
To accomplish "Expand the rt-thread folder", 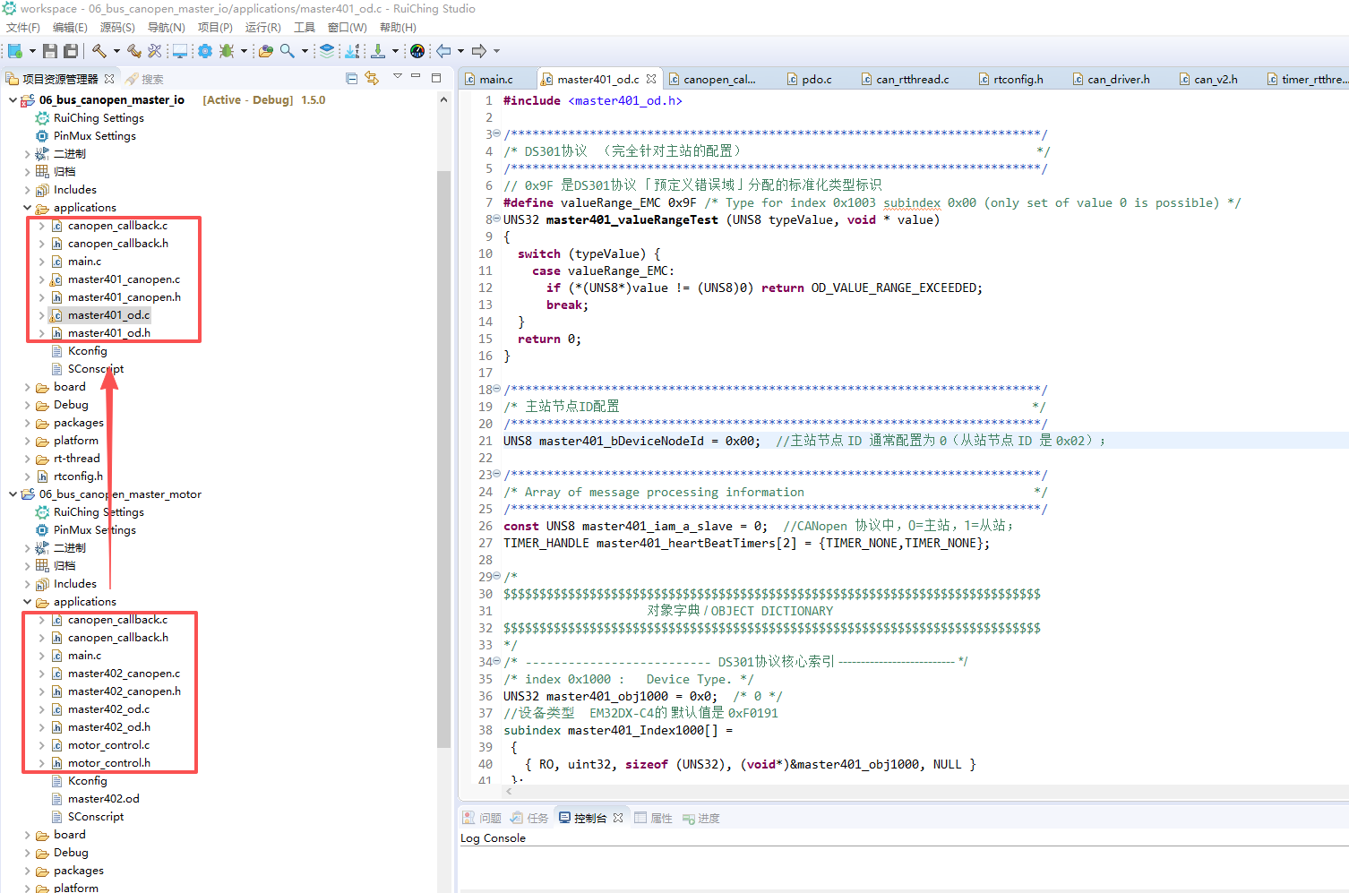I will (x=27, y=459).
